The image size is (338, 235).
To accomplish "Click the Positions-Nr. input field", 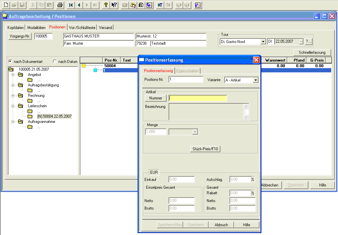I will [186, 79].
